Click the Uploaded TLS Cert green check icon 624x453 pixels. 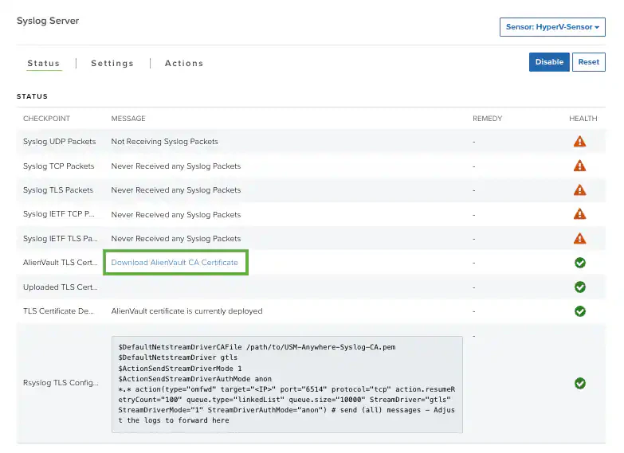(x=580, y=287)
